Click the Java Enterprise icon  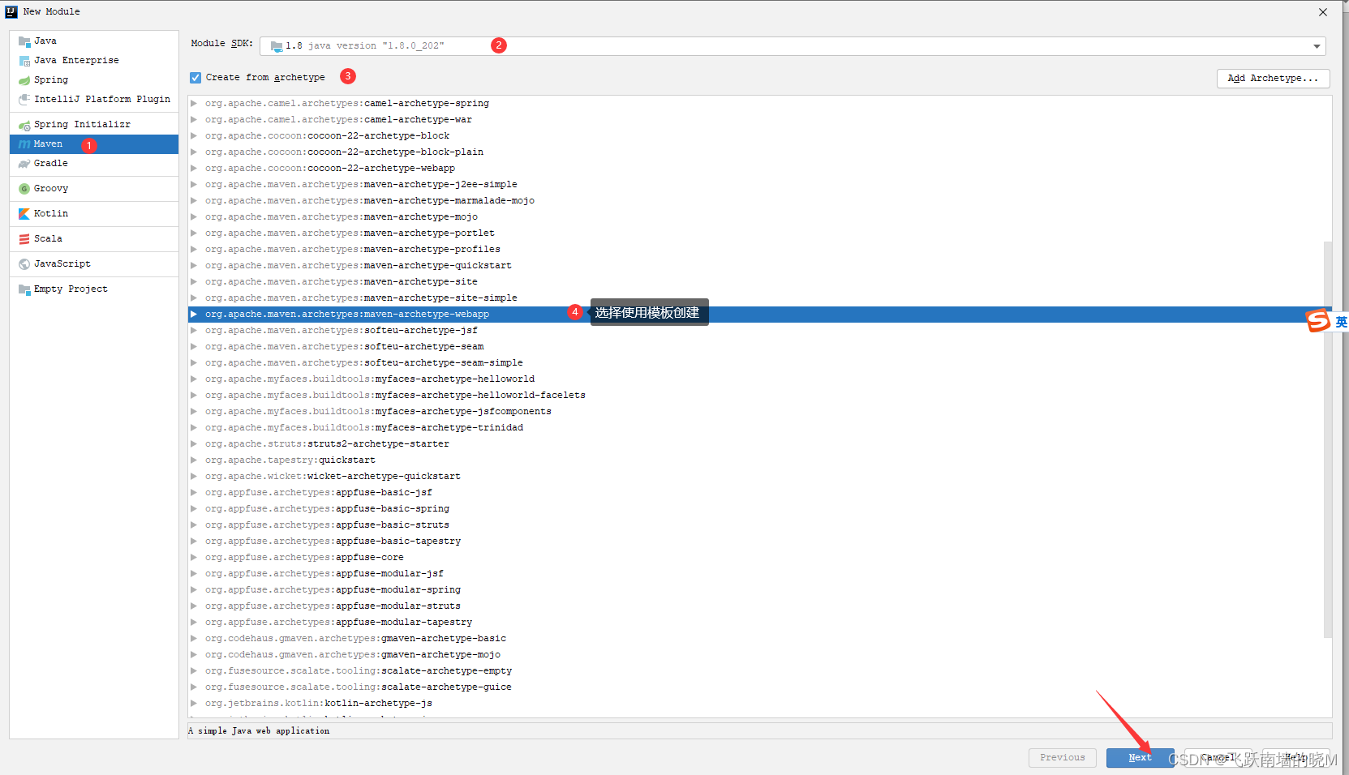(24, 61)
